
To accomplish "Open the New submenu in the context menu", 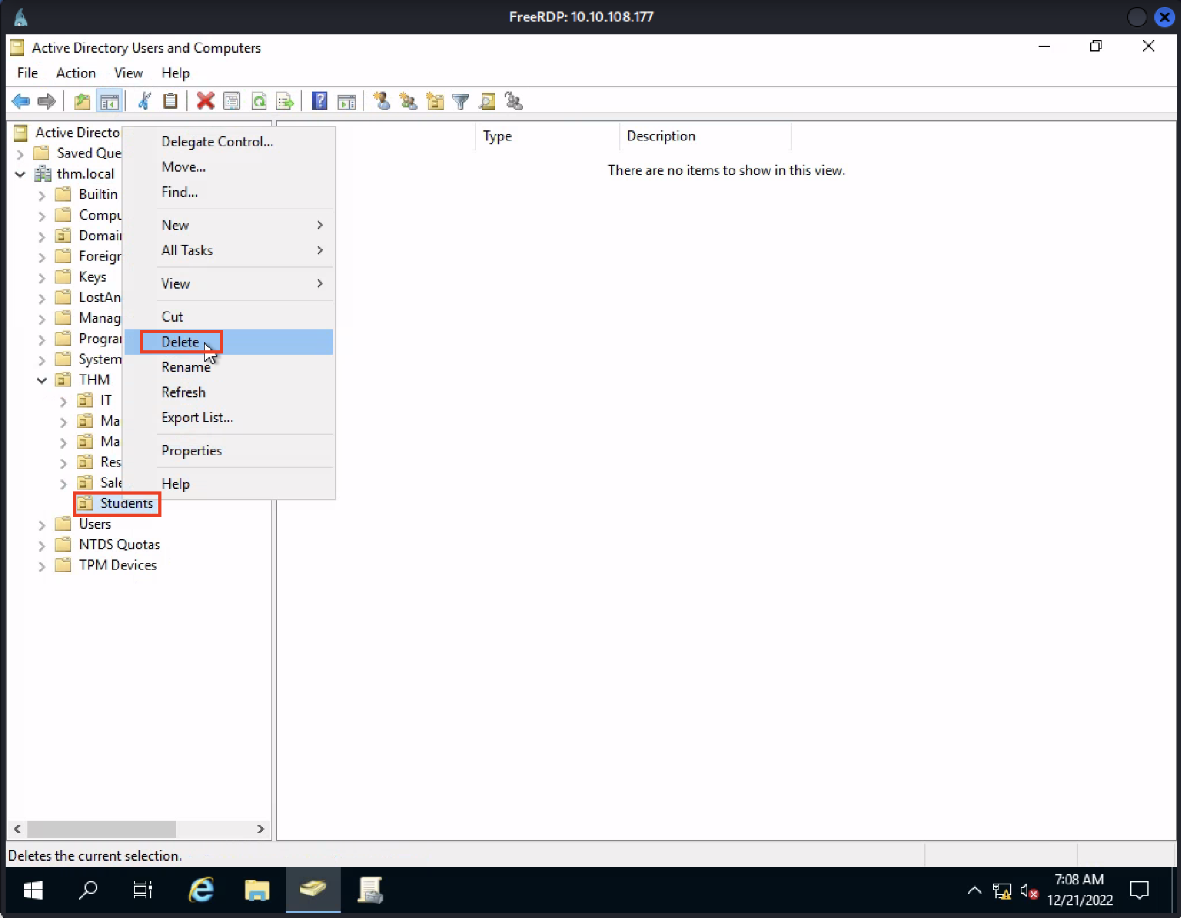I will pyautogui.click(x=229, y=225).
